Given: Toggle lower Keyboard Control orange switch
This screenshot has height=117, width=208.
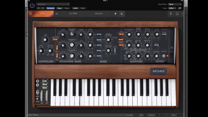Looking at the screenshot, I should pyautogui.click(x=121, y=45).
